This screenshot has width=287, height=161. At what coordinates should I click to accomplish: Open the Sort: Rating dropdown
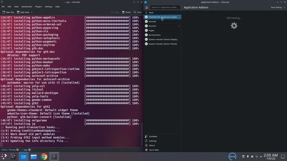click(x=278, y=8)
